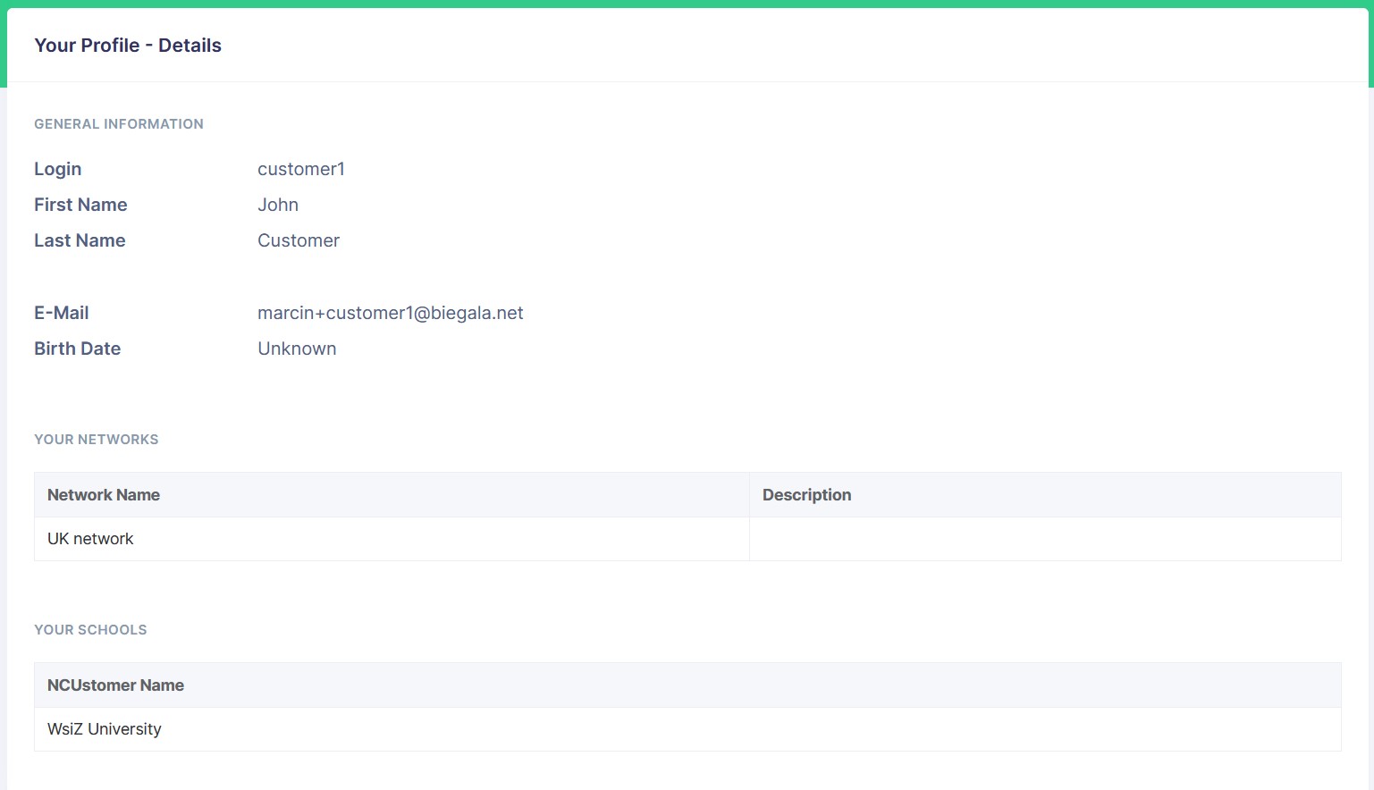Click the Login field label
1374x790 pixels.
pos(57,169)
